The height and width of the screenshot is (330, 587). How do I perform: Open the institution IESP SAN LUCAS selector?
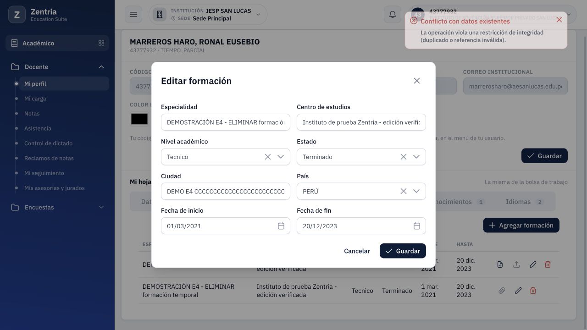pyautogui.click(x=208, y=15)
